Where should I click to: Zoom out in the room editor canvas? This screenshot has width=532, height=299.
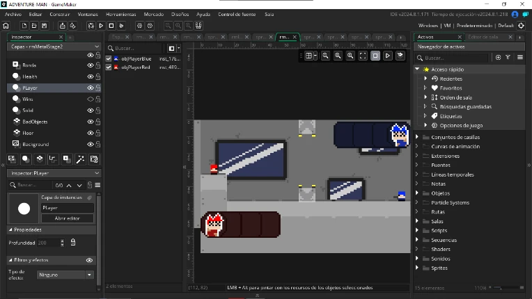325,56
